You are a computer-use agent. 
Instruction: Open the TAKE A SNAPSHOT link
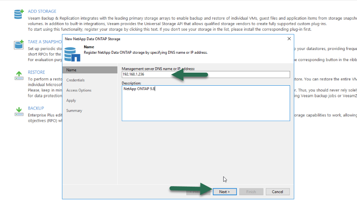click(45, 42)
